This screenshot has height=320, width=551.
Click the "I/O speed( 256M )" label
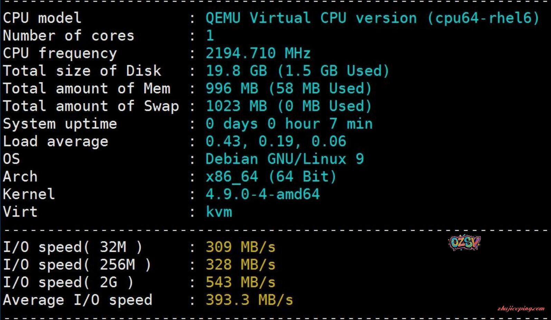pos(77,264)
